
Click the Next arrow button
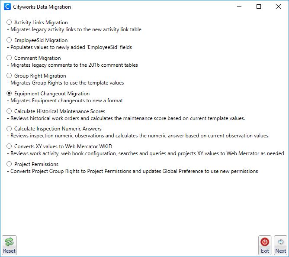280,245
